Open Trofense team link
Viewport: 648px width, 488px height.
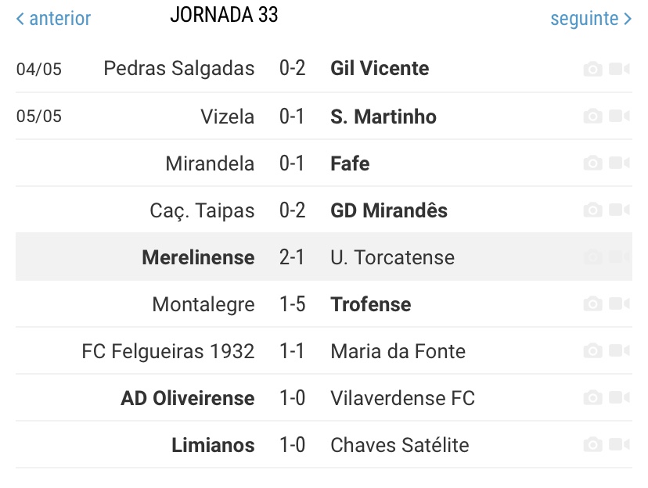coord(371,304)
